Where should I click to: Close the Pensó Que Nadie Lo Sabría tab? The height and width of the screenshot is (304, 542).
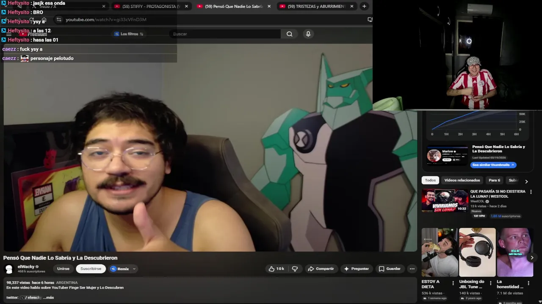(269, 6)
